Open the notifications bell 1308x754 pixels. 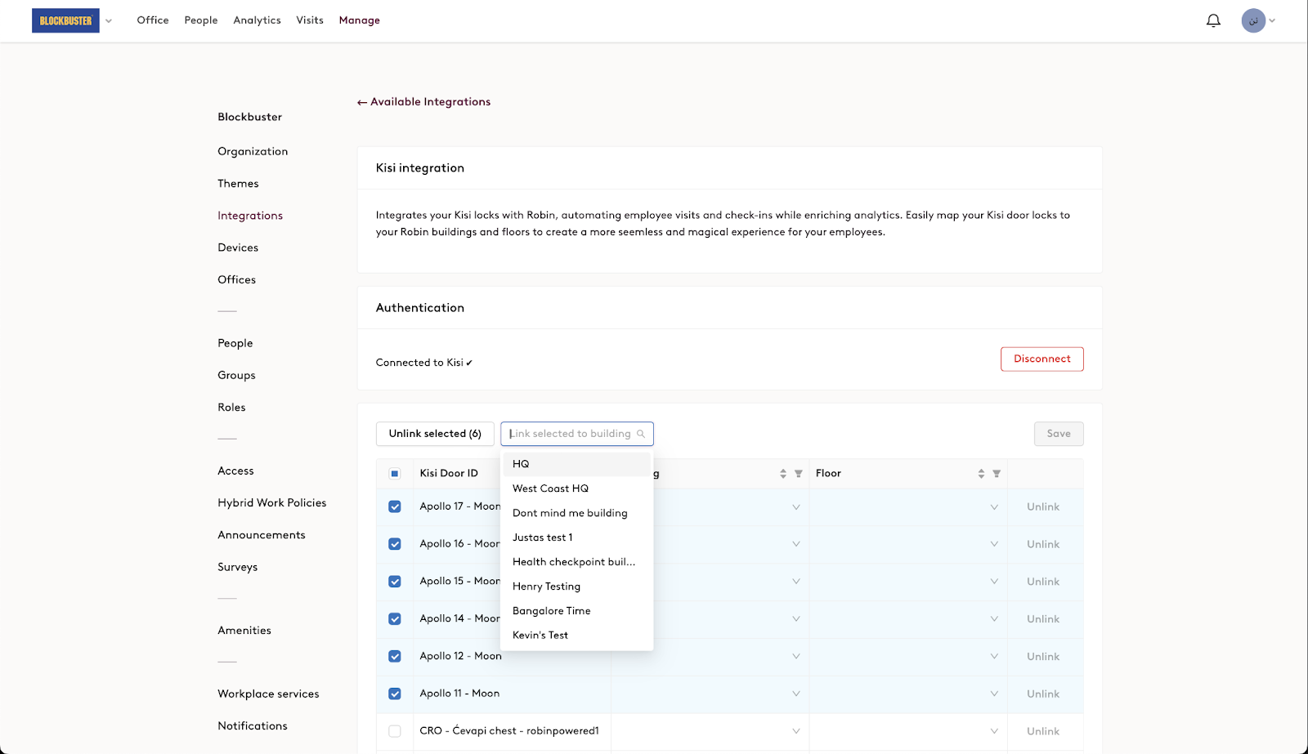pos(1213,20)
